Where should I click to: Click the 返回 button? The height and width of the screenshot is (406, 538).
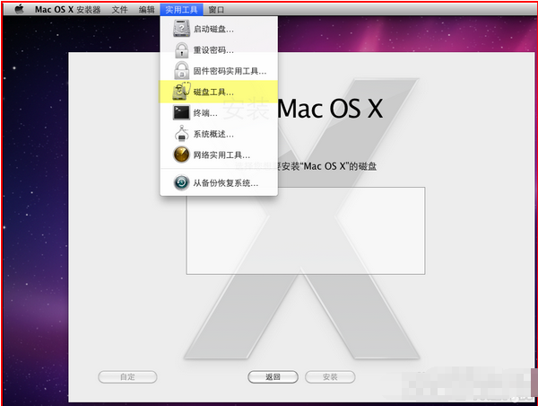coord(273,376)
